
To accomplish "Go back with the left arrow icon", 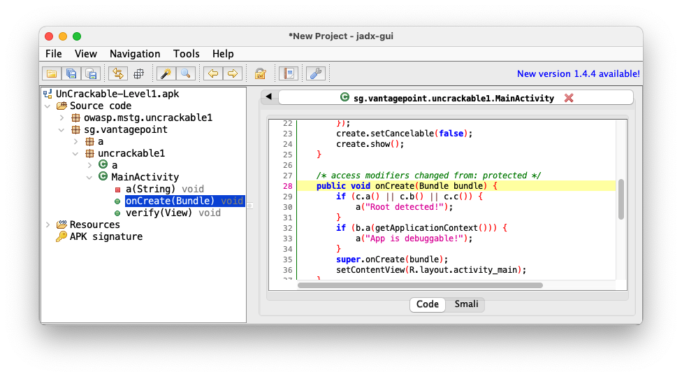I will pyautogui.click(x=213, y=73).
